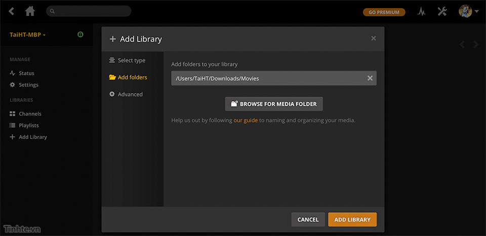Cancel the Add Library dialog
486x236 pixels.
[308, 219]
